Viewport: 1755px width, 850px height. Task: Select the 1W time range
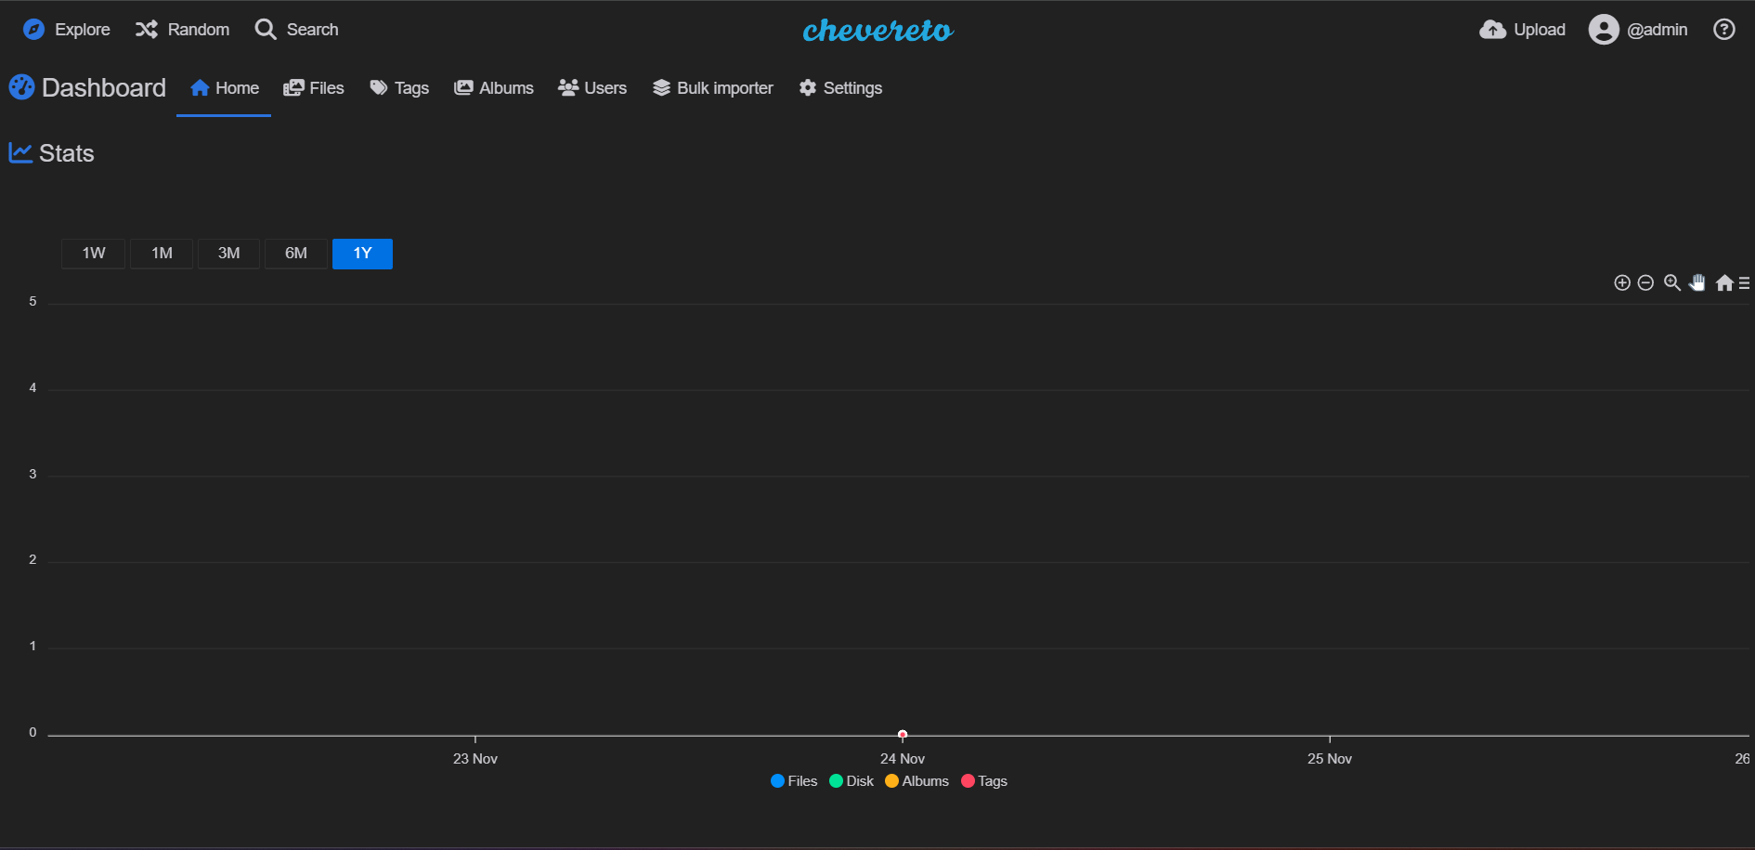93,253
